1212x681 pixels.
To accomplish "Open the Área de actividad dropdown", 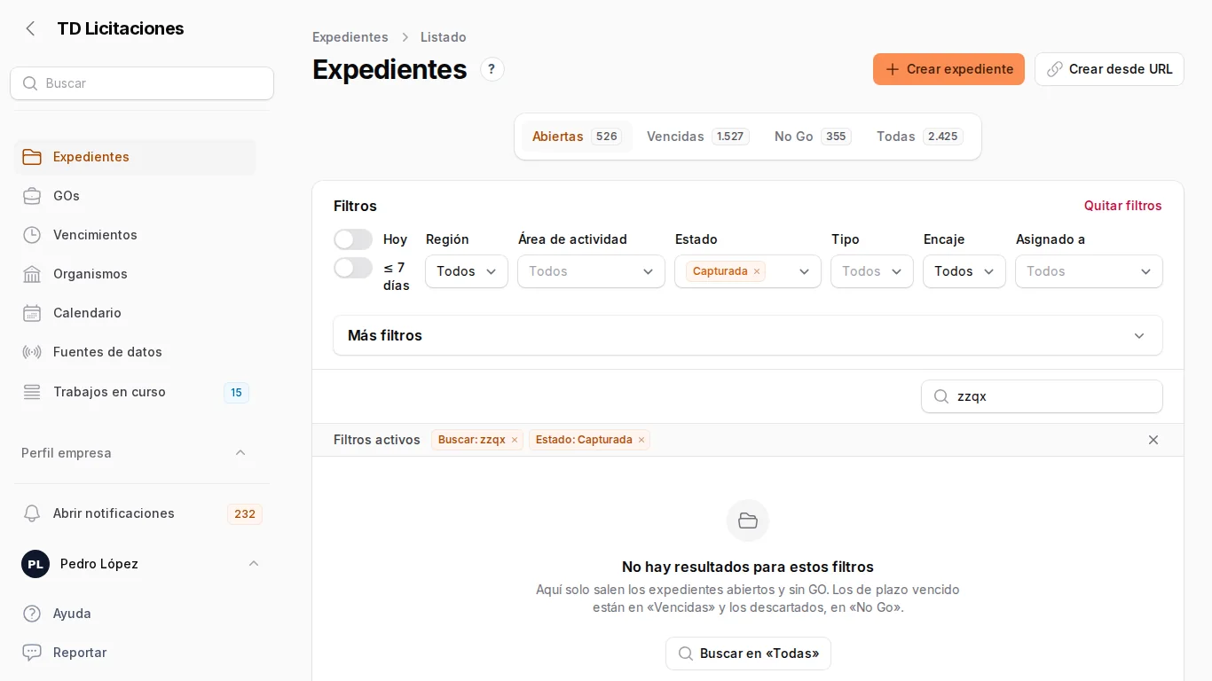I will [591, 271].
